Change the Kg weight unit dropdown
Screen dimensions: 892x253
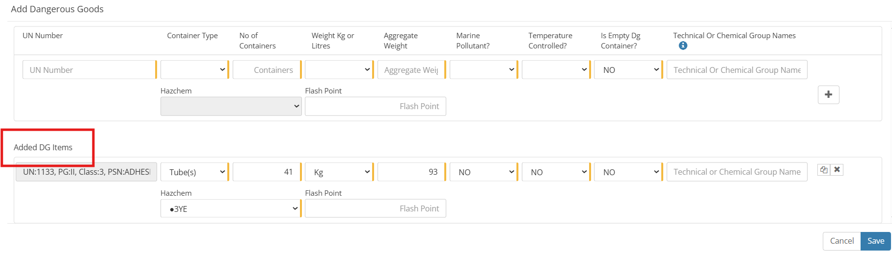[x=338, y=172]
